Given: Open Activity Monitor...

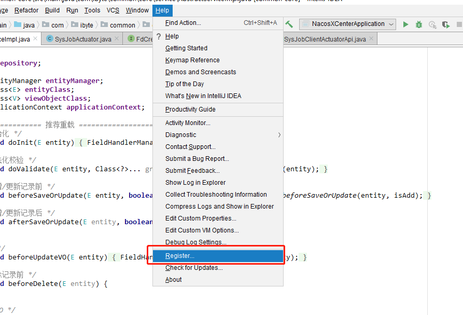Looking at the screenshot, I should point(218,123).
